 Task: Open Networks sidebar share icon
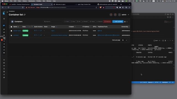click(x=4, y=44)
